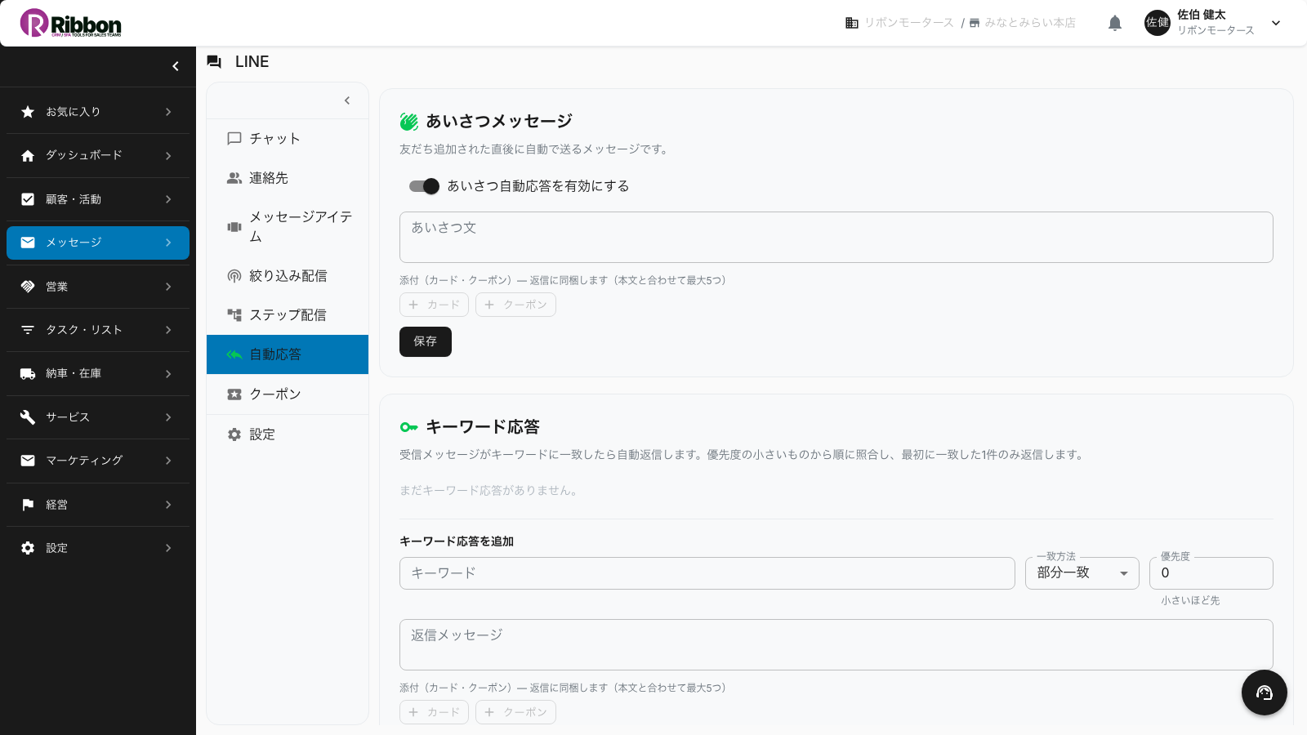Click the みなとみらい本店 store breadcrumb
The height and width of the screenshot is (735, 1307).
1022,23
